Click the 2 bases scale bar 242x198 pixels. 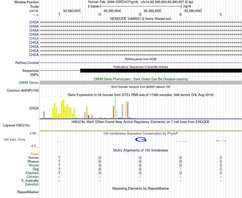141,6
